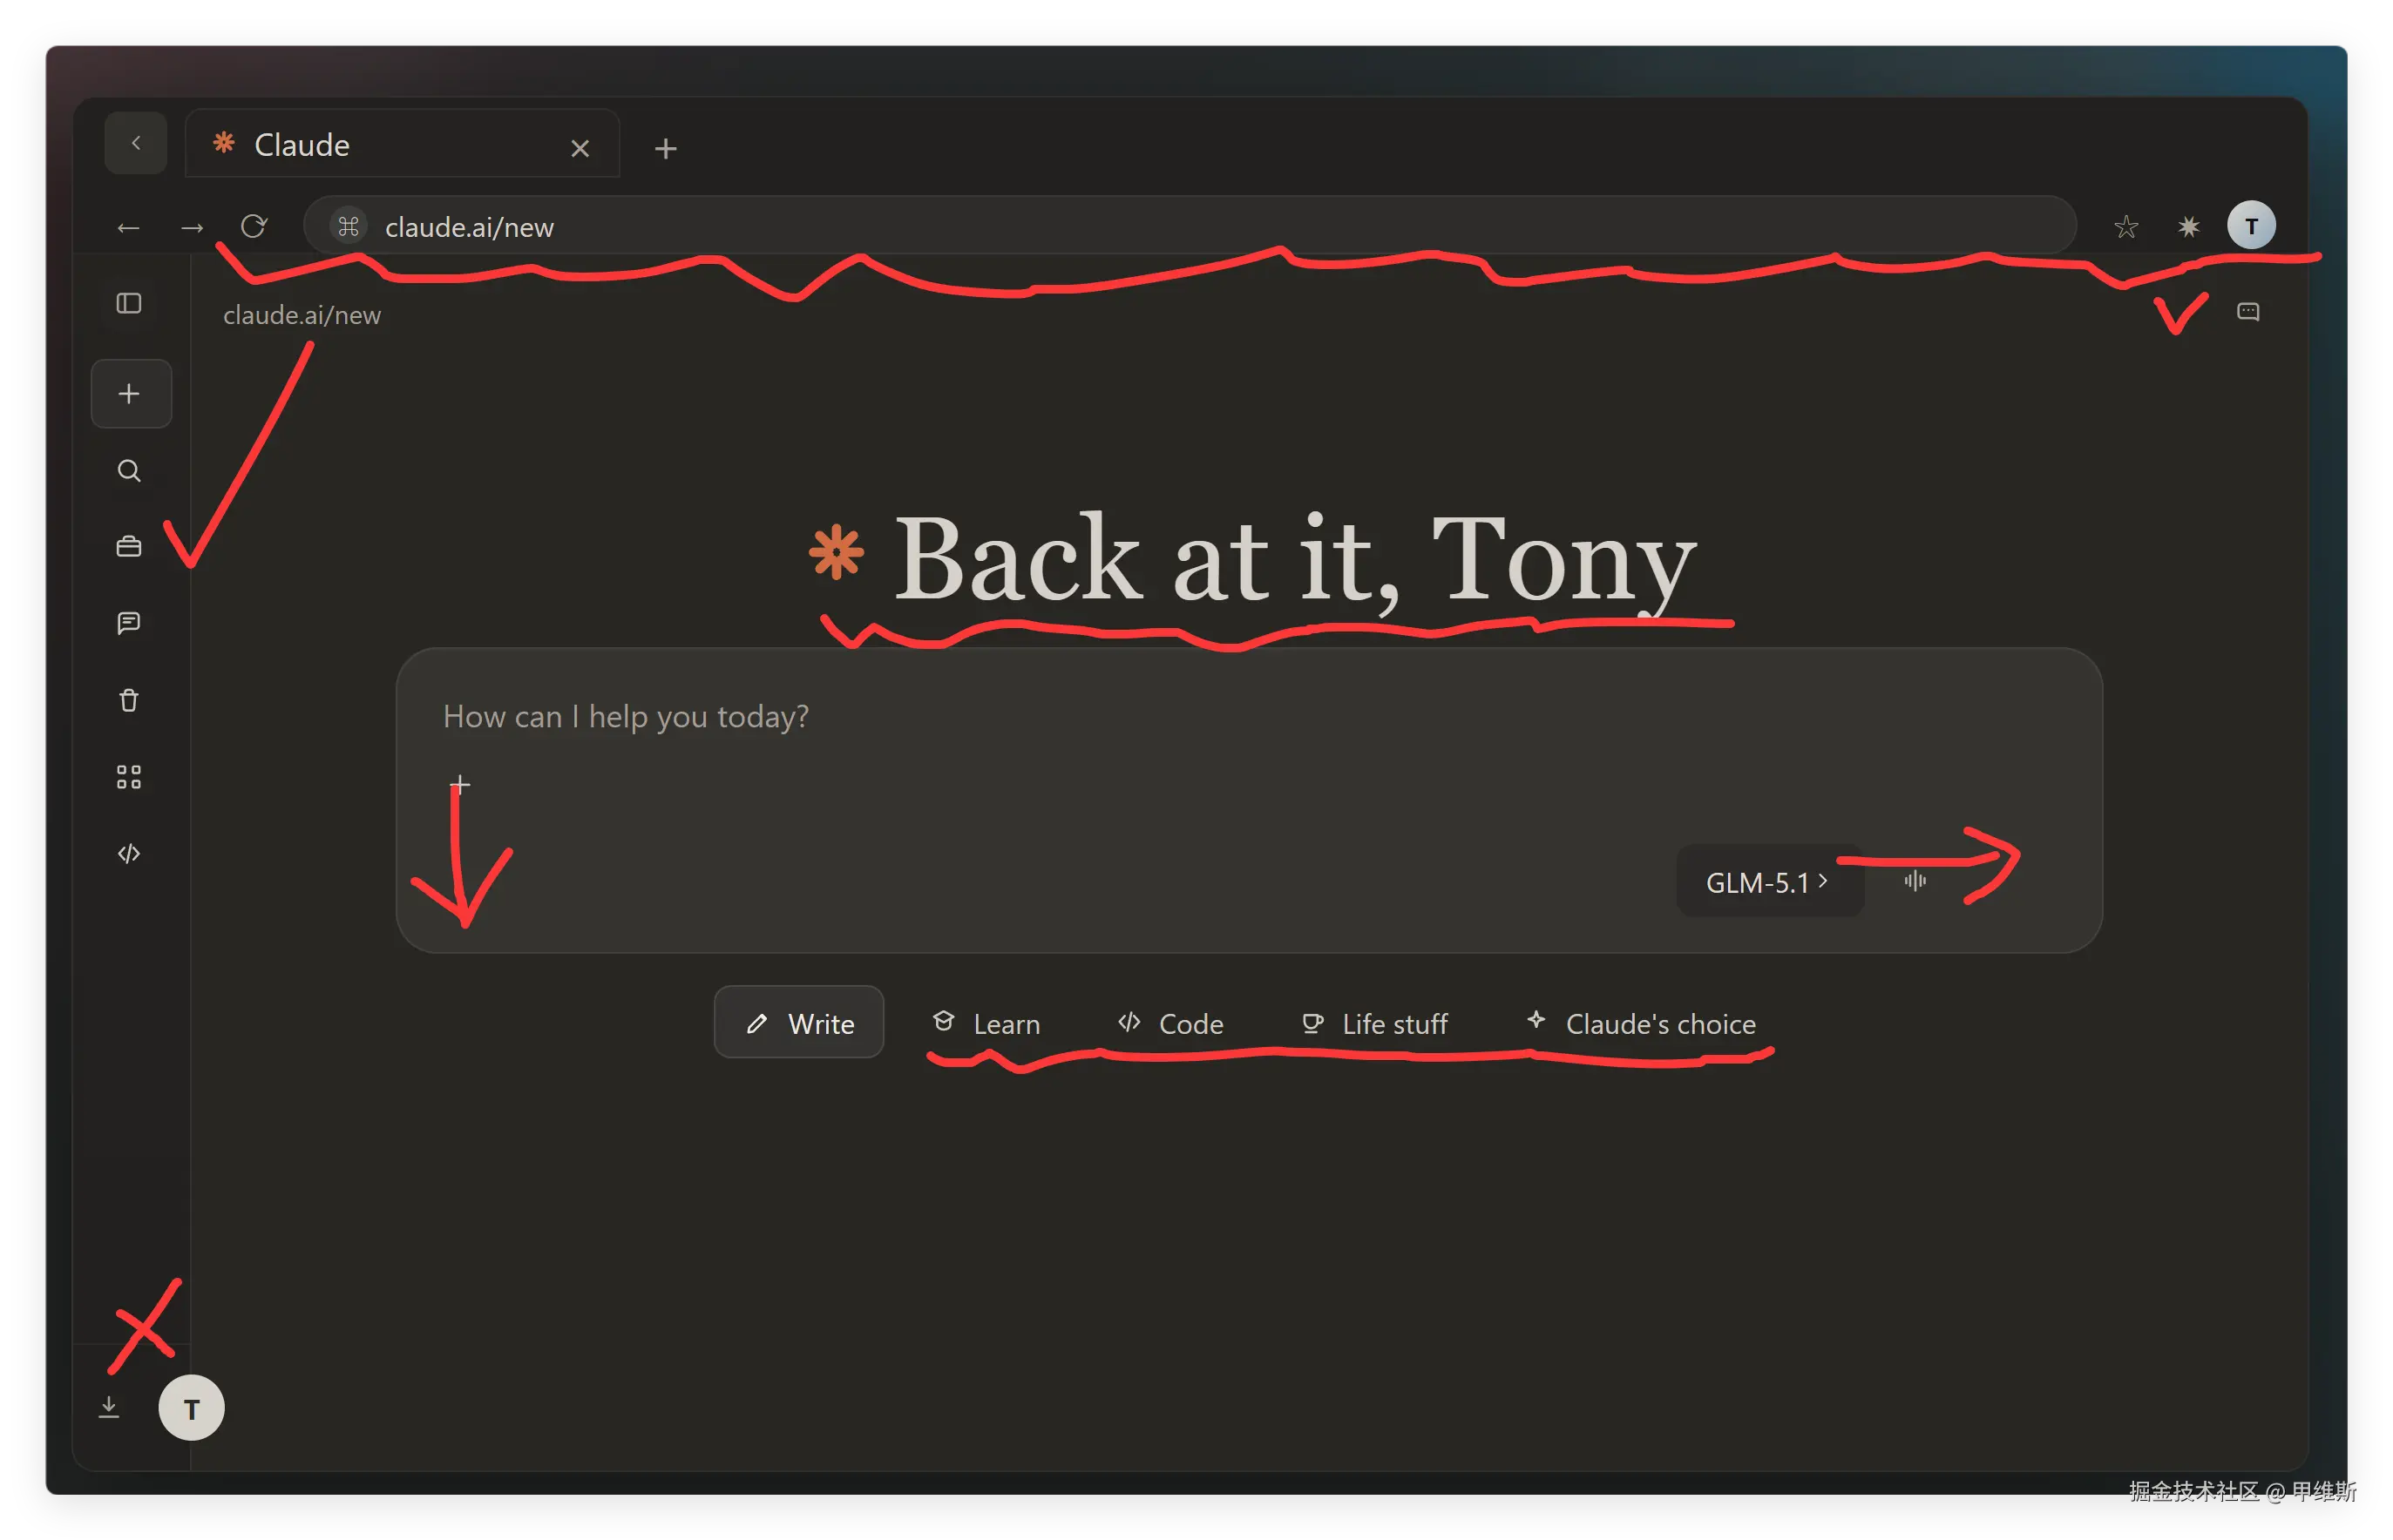Image resolution: width=2393 pixels, height=1540 pixels.
Task: Select the Learn suggestion chip
Action: (x=986, y=1024)
